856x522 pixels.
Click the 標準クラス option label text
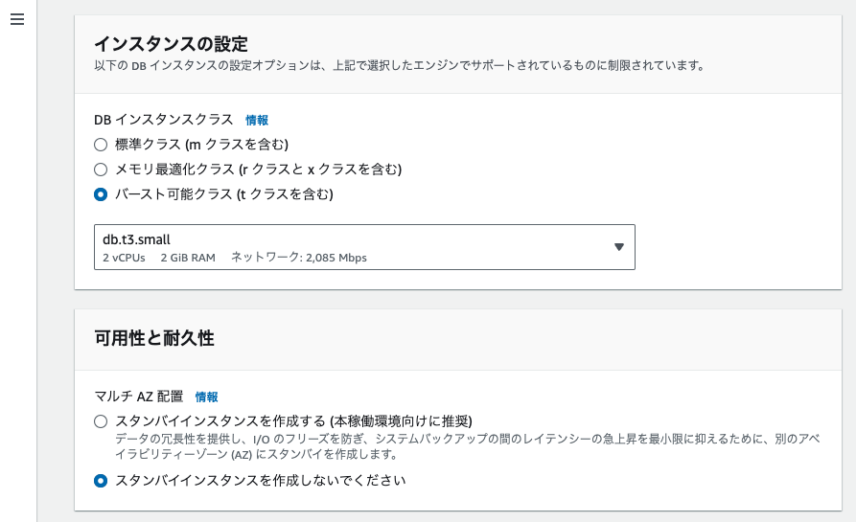click(x=202, y=145)
